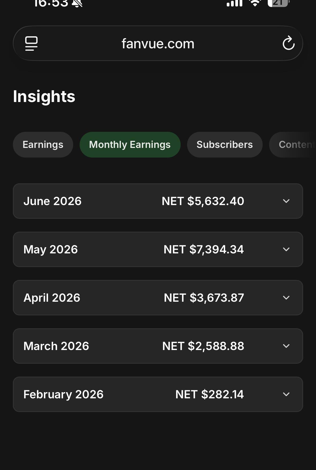Open the partially visible Content tab
The width and height of the screenshot is (316, 470).
click(293, 145)
